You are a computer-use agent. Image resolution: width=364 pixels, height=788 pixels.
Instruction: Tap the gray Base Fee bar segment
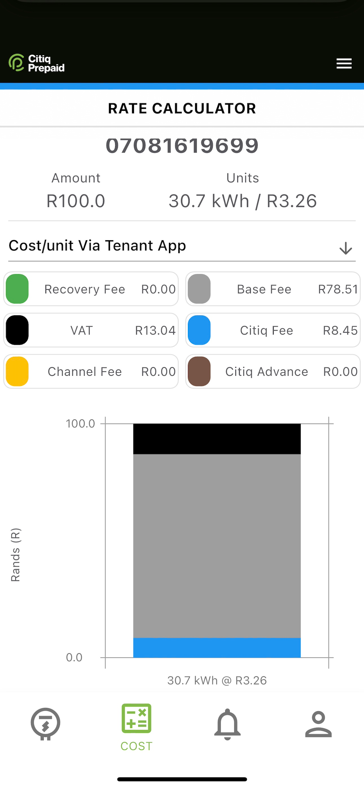click(x=217, y=546)
